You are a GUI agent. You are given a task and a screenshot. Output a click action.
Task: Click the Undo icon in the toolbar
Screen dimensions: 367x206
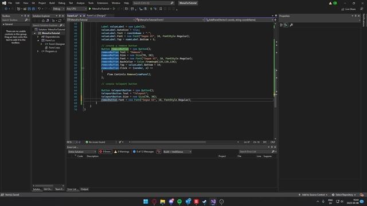(39, 9)
